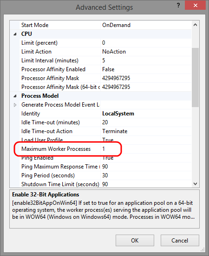Viewport: 209px width, 256px height.
Task: Select the Identity LocalSystem value
Action: (146, 114)
